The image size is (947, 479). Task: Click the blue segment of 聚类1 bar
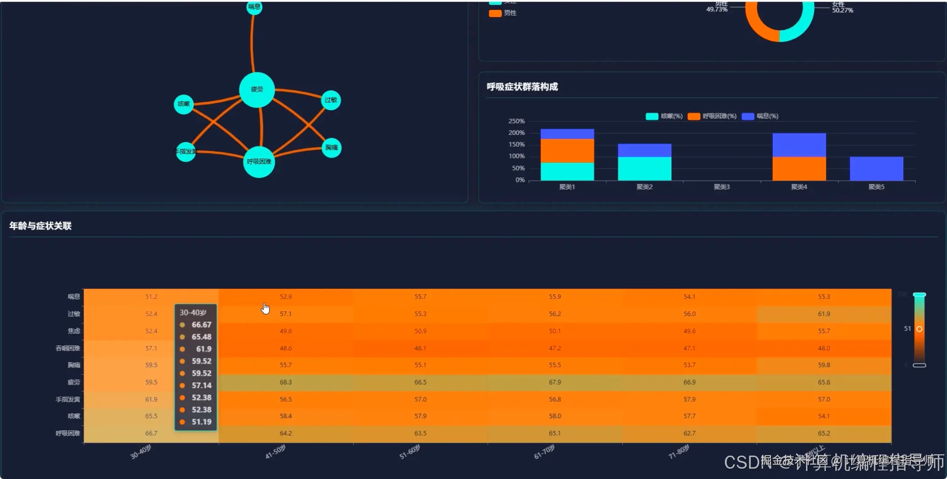[x=567, y=134]
